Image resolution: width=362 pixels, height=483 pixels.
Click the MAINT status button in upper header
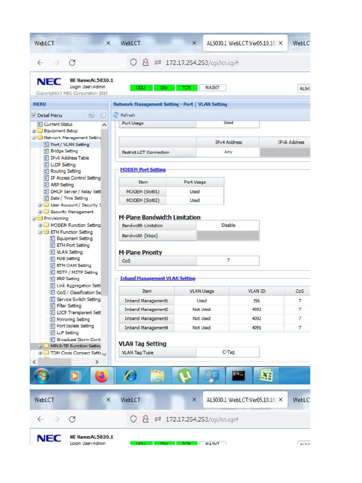(x=213, y=88)
